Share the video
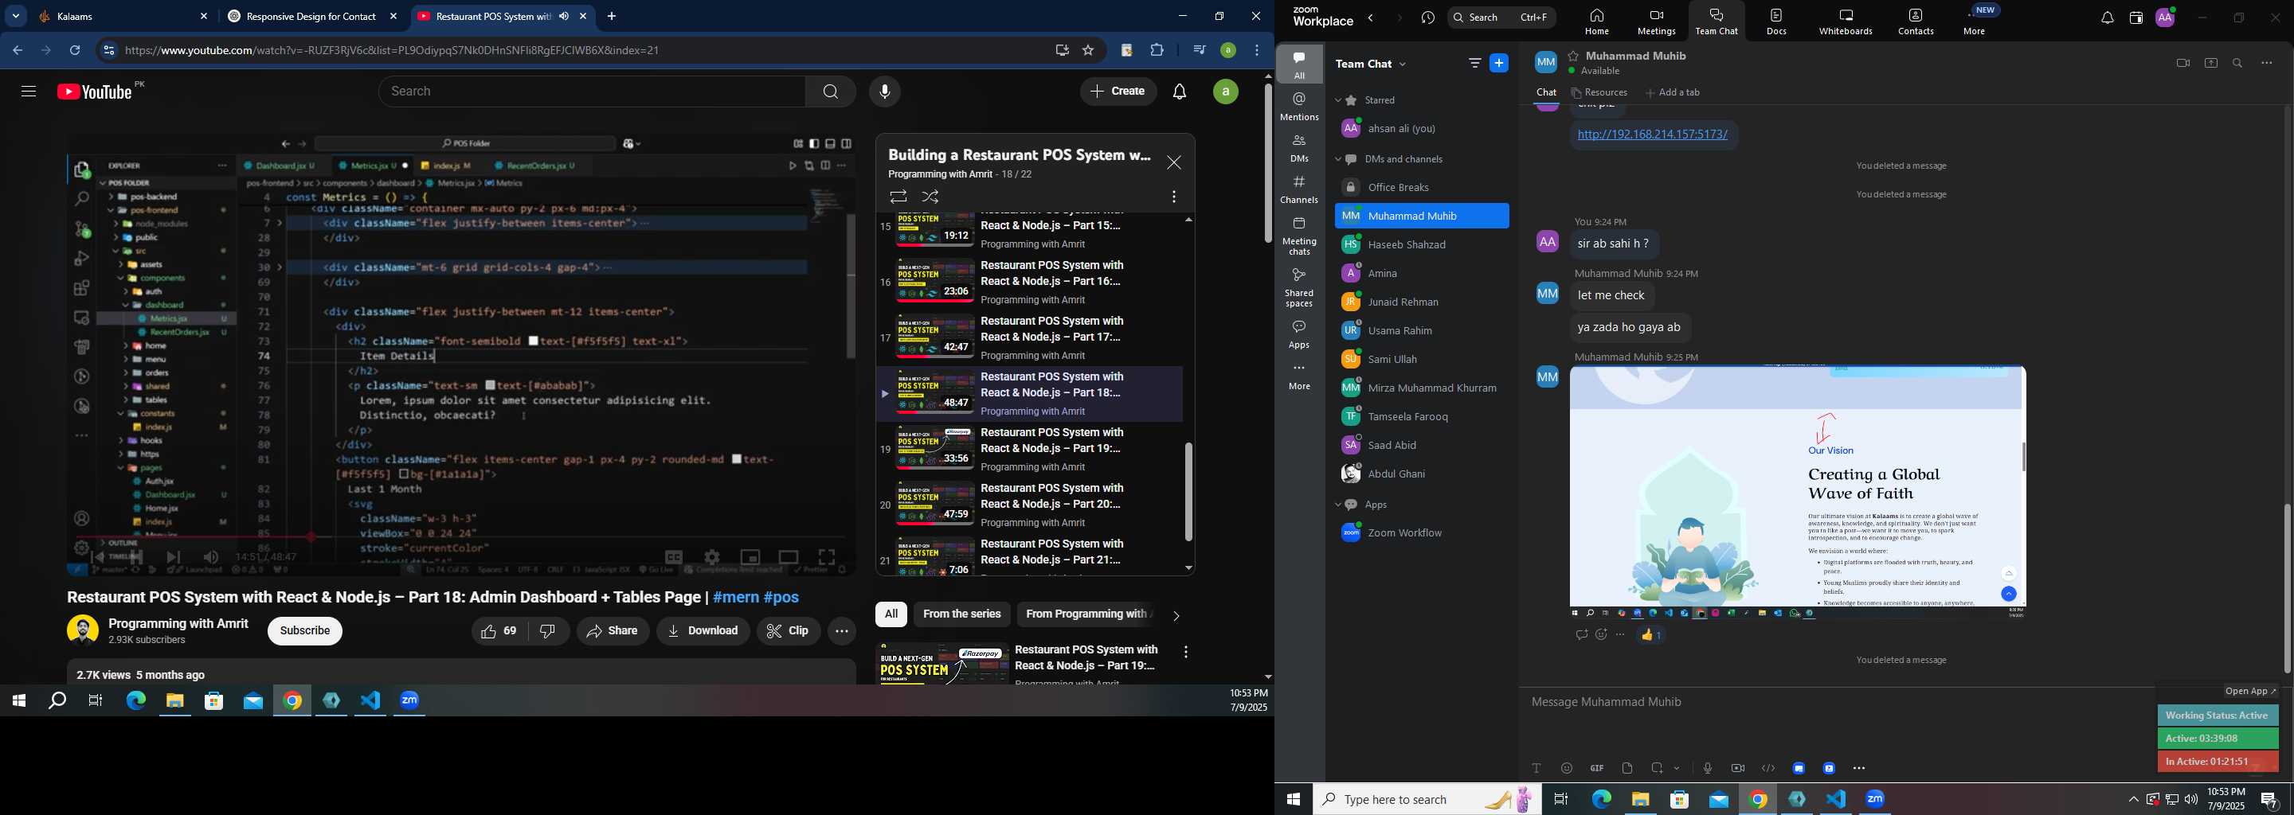This screenshot has width=2294, height=815. [613, 631]
